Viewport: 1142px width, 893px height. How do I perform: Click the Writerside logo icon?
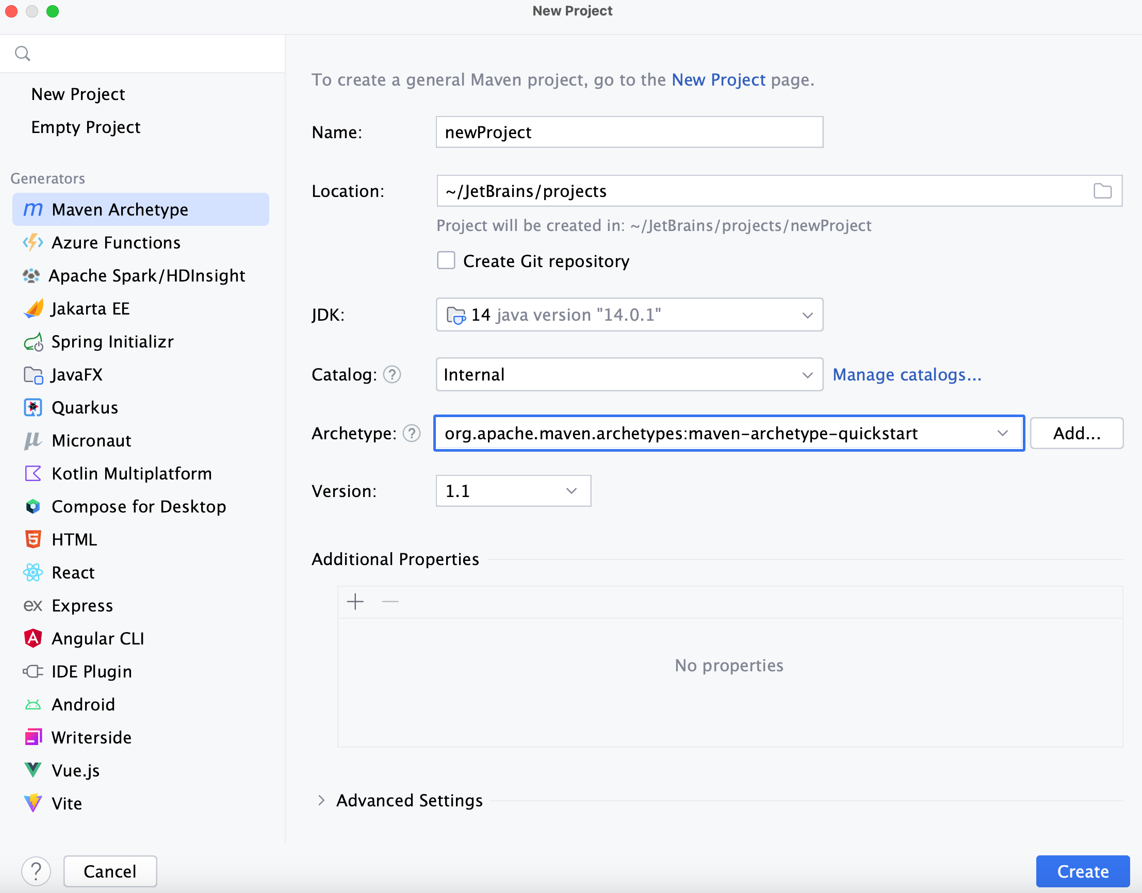[x=33, y=737]
